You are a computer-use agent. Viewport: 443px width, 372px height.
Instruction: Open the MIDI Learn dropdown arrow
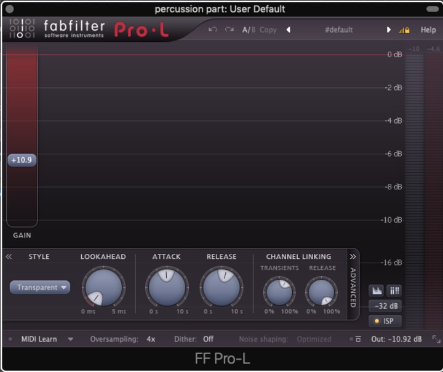[x=71, y=339]
